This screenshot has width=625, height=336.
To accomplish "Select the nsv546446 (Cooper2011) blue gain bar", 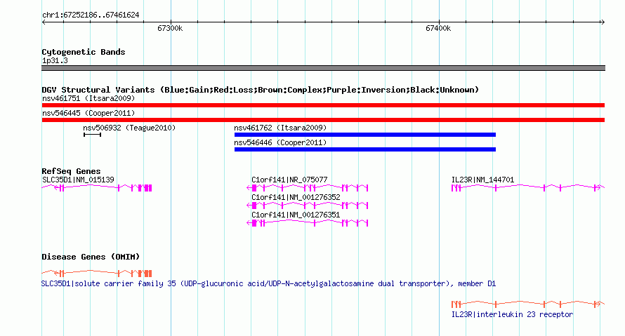I will pyautogui.click(x=365, y=149).
